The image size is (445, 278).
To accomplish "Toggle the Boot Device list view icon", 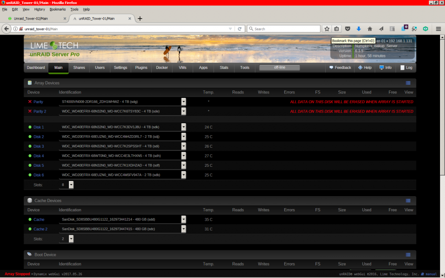I will point(408,255).
